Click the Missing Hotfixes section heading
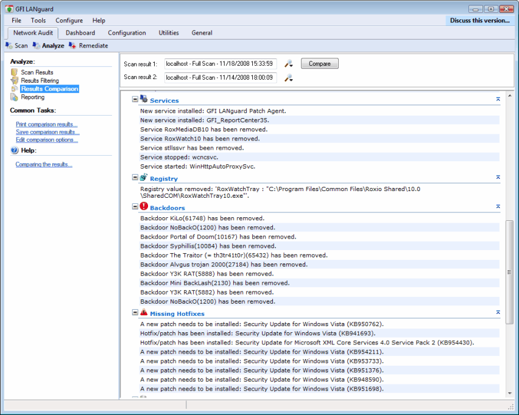The width and height of the screenshot is (519, 415). tap(177, 313)
